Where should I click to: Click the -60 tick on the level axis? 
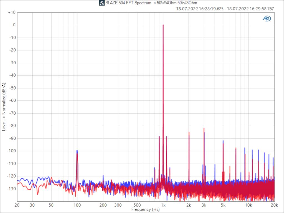tap(12, 100)
